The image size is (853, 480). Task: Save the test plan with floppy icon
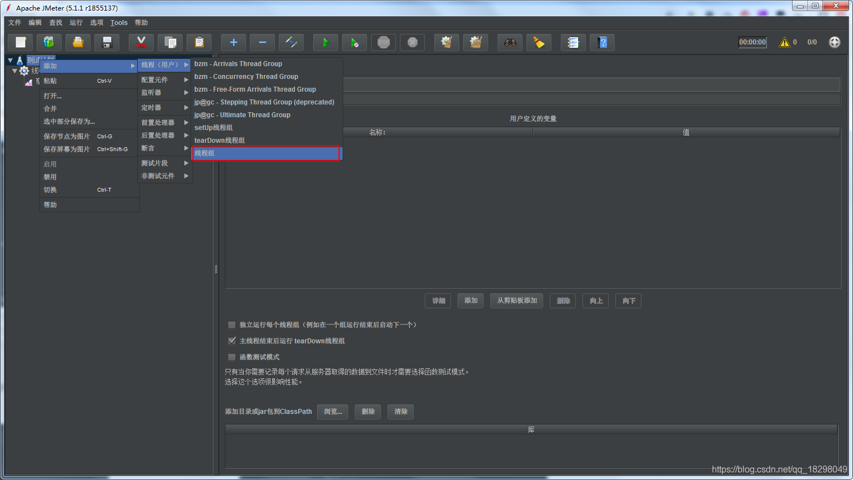[x=107, y=42]
